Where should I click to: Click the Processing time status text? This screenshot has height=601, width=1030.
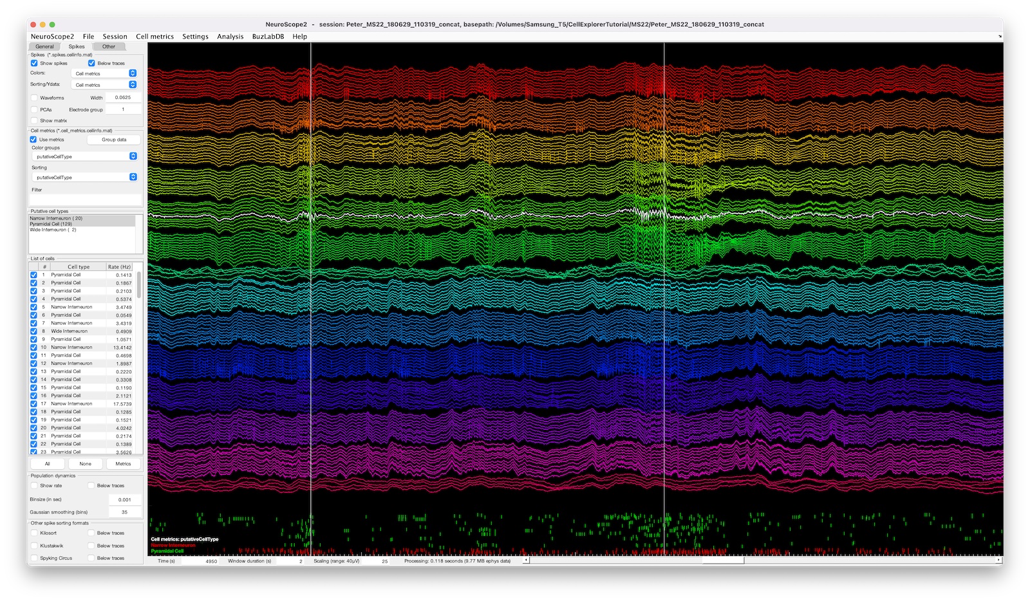pos(457,561)
